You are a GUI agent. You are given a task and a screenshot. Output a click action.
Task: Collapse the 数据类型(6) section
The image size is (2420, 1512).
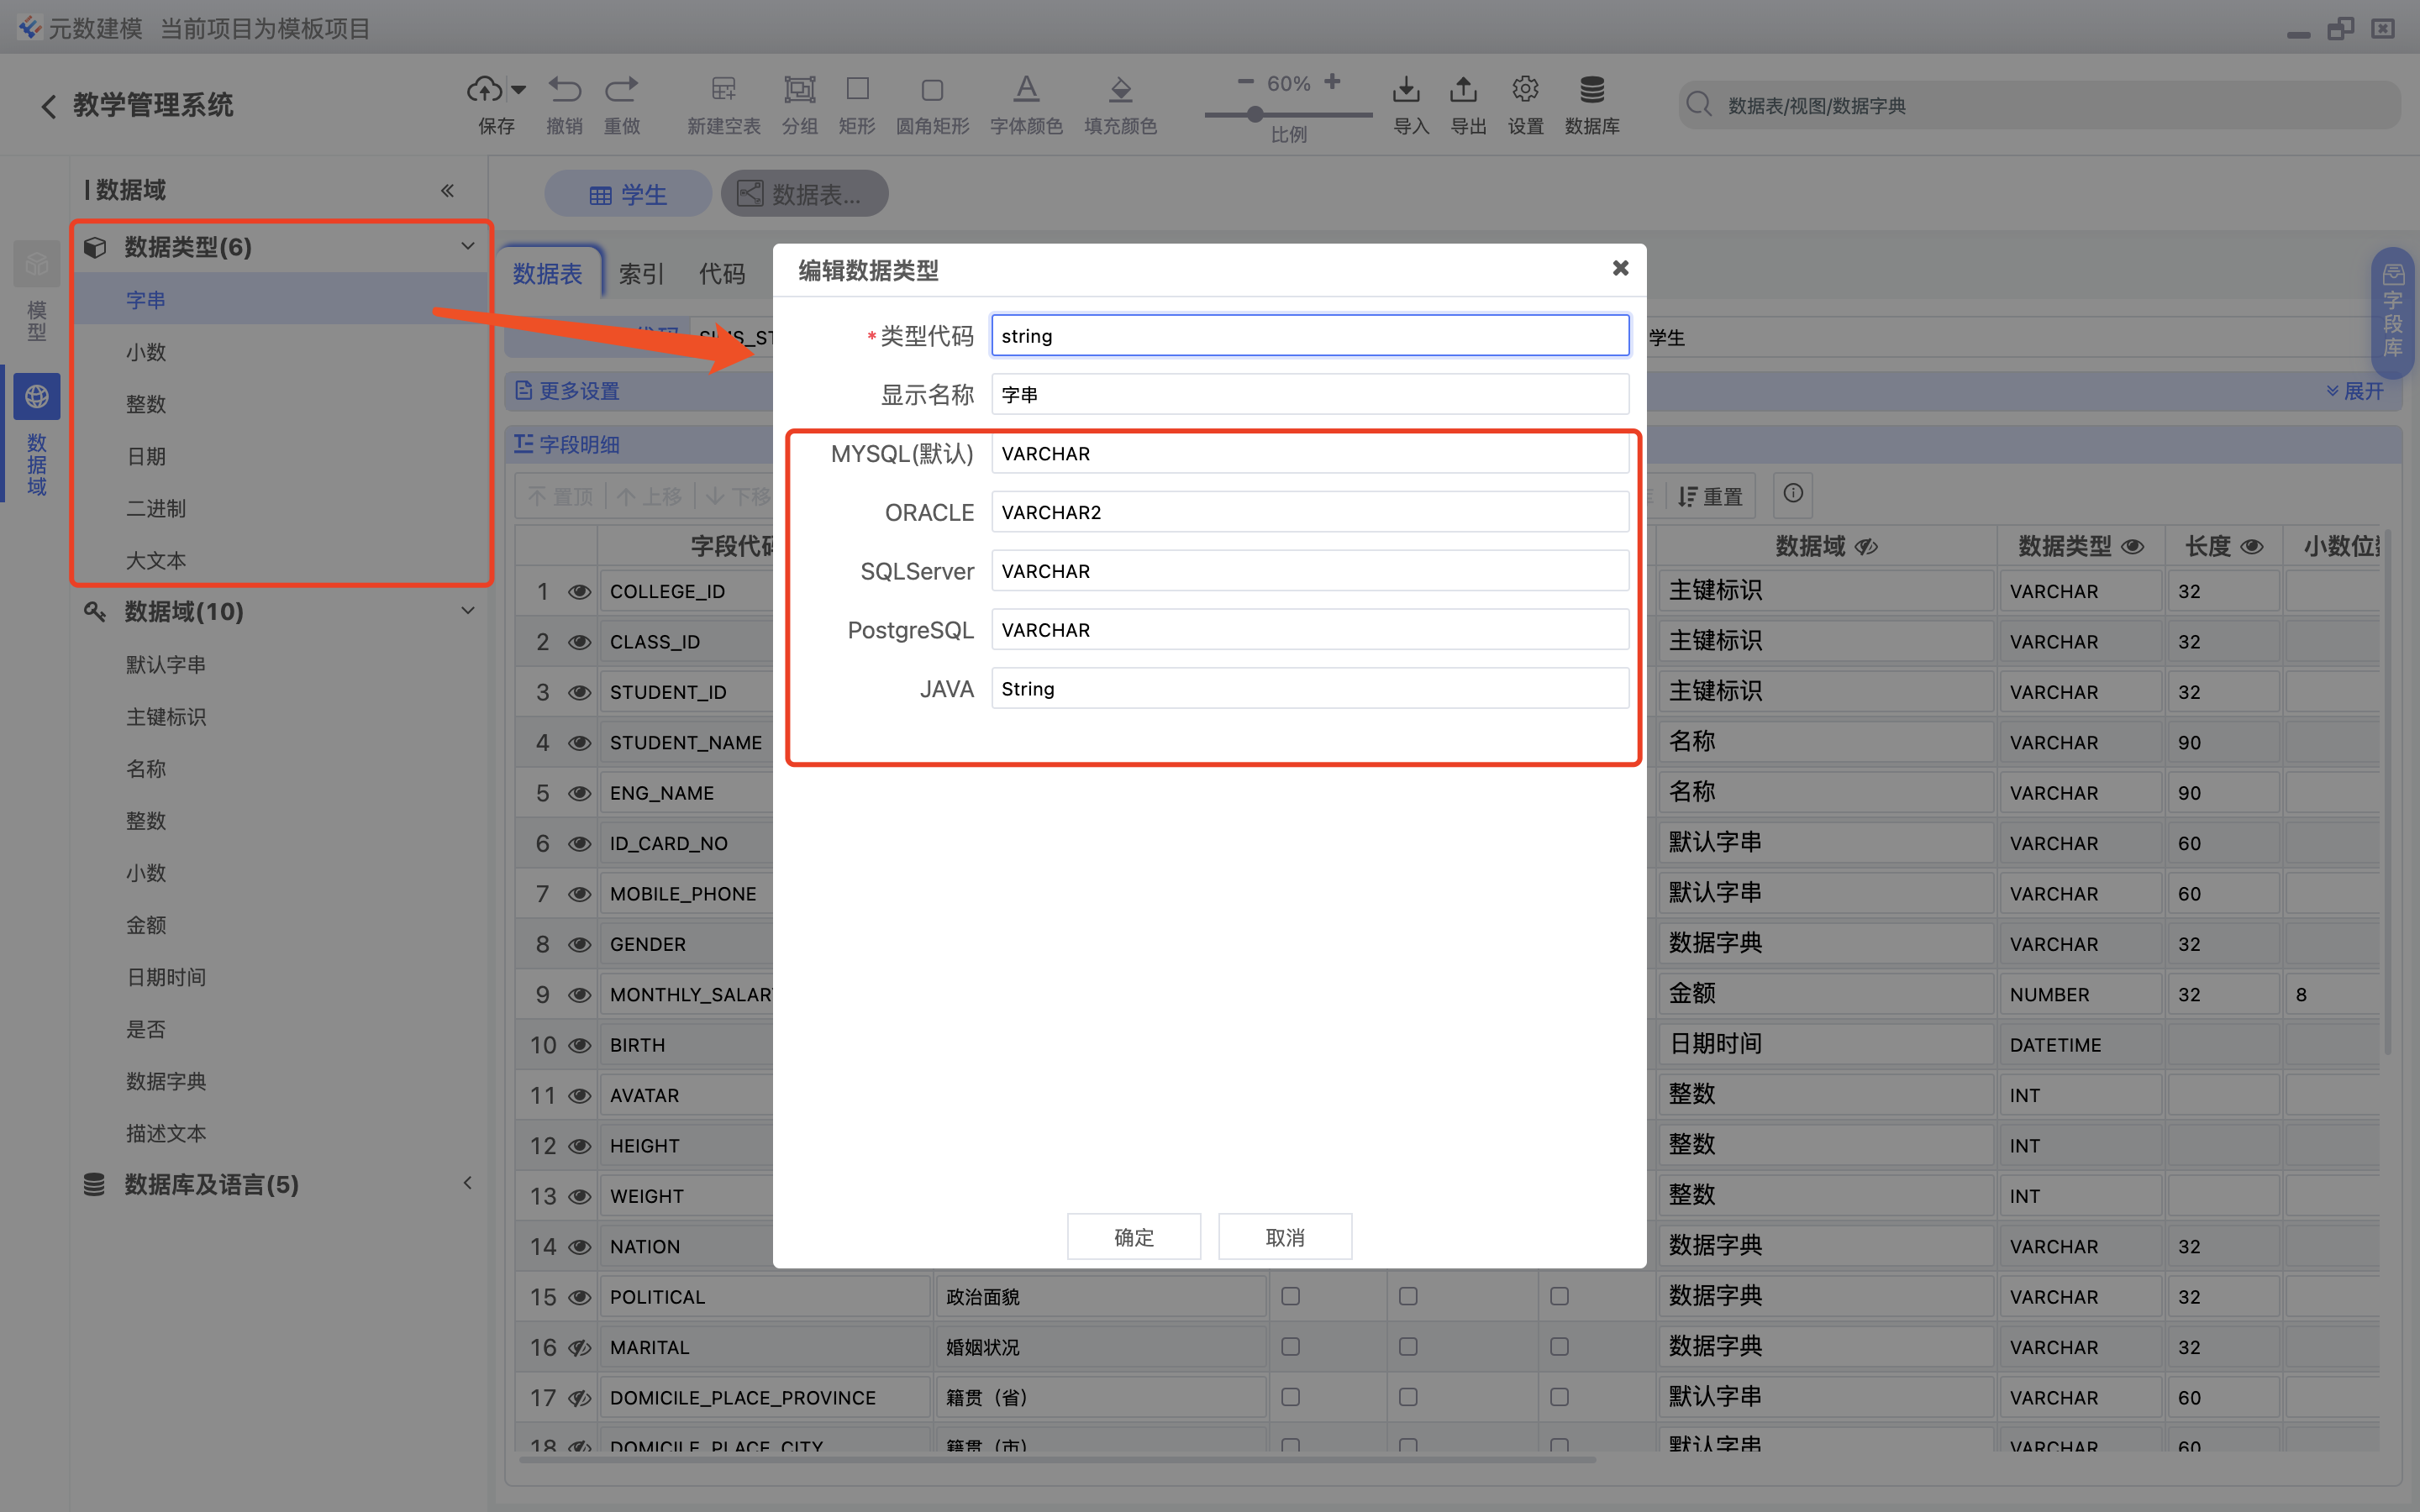coord(467,246)
